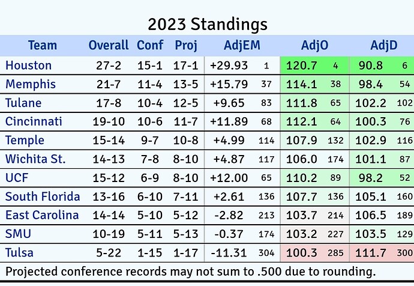Click the UCF team link
Screen dimensions: 414x286
coord(17,178)
